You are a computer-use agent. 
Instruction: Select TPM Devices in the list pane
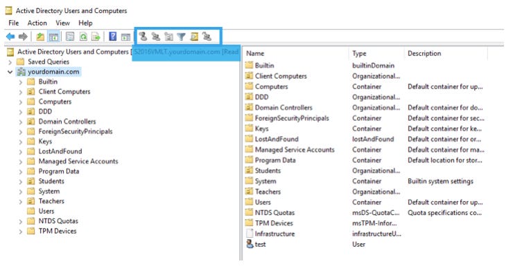click(274, 223)
